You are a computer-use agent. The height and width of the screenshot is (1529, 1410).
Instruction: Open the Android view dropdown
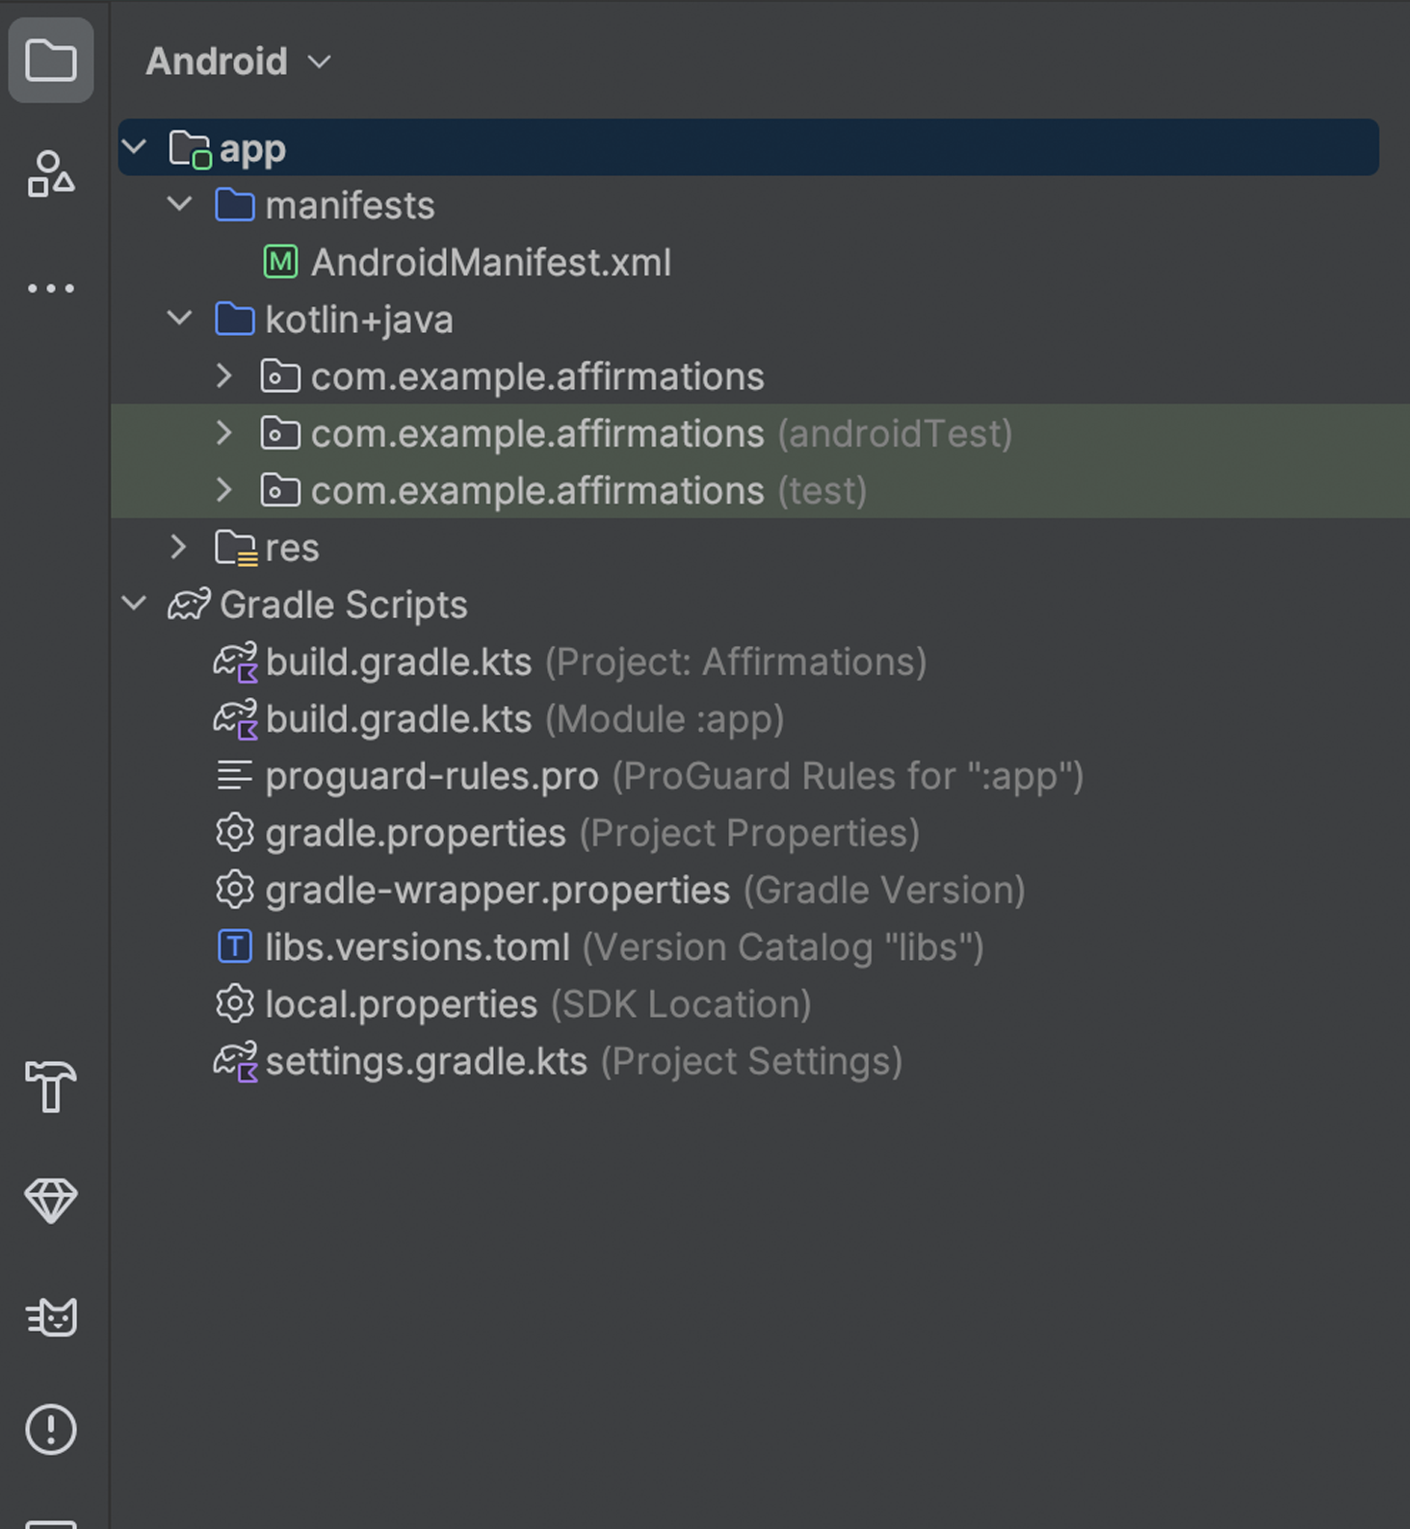point(239,62)
